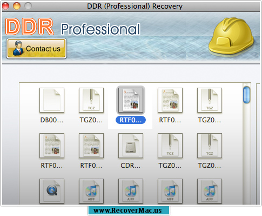The height and width of the screenshot is (216, 262).
Task: Open the Contact us button
Action: click(37, 49)
